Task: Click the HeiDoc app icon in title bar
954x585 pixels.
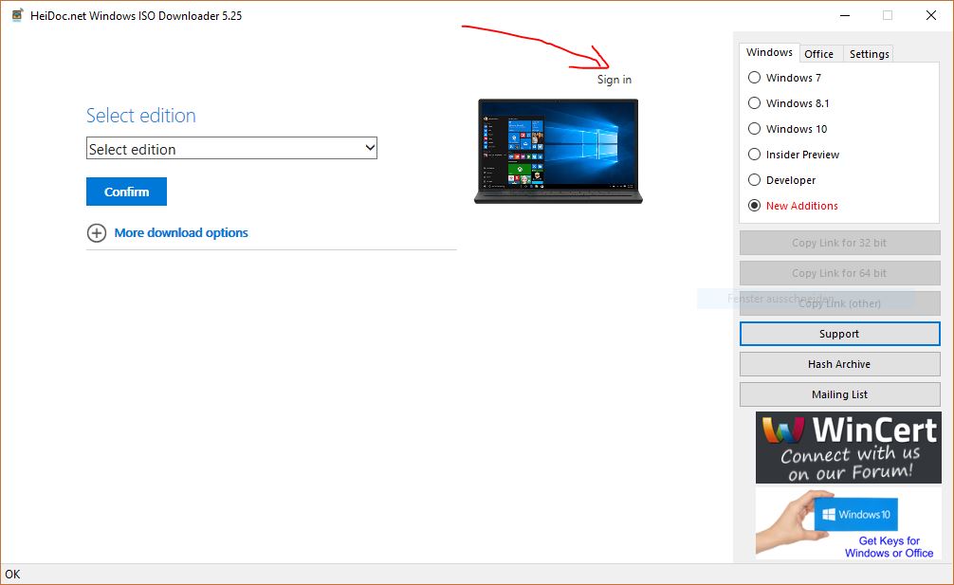Action: pos(17,15)
